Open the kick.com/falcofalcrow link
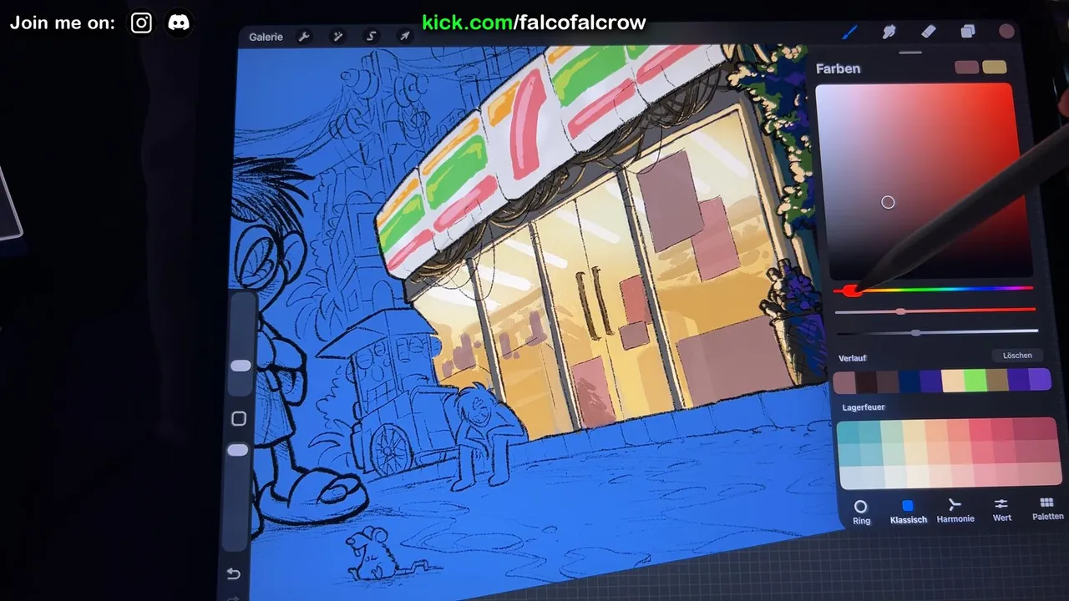 (x=534, y=23)
